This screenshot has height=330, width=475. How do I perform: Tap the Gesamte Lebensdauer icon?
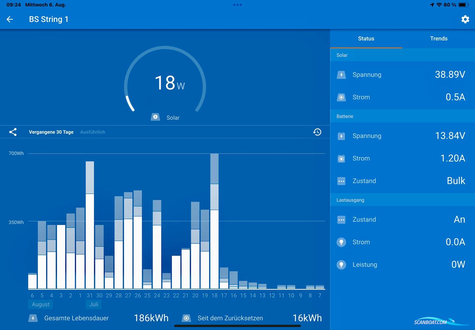point(33,318)
